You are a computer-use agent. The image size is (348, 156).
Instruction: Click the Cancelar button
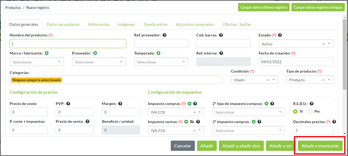pos(183,146)
